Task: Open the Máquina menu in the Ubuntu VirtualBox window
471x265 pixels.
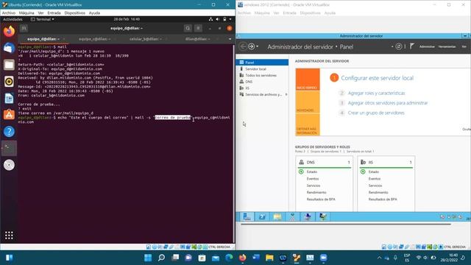Action: [x=26, y=13]
